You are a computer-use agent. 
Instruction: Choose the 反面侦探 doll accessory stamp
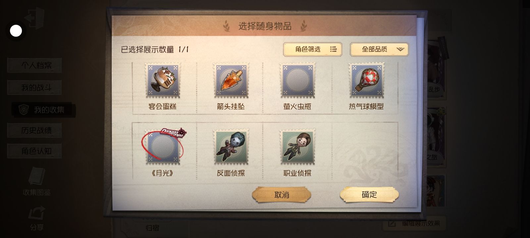click(x=231, y=147)
